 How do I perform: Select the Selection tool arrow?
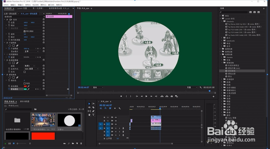pos(89,104)
